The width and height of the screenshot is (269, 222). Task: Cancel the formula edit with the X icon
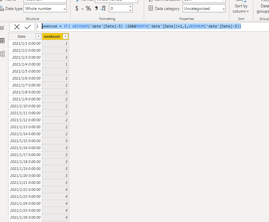point(17,27)
